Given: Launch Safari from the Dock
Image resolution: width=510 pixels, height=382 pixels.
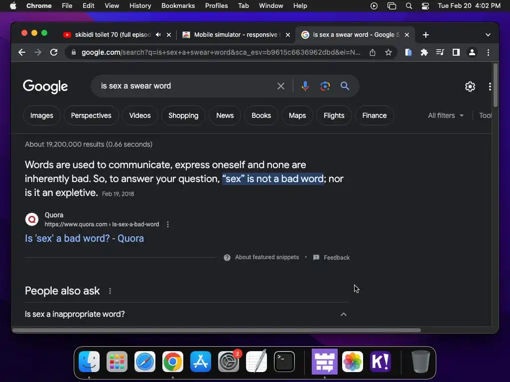Looking at the screenshot, I should point(145,362).
